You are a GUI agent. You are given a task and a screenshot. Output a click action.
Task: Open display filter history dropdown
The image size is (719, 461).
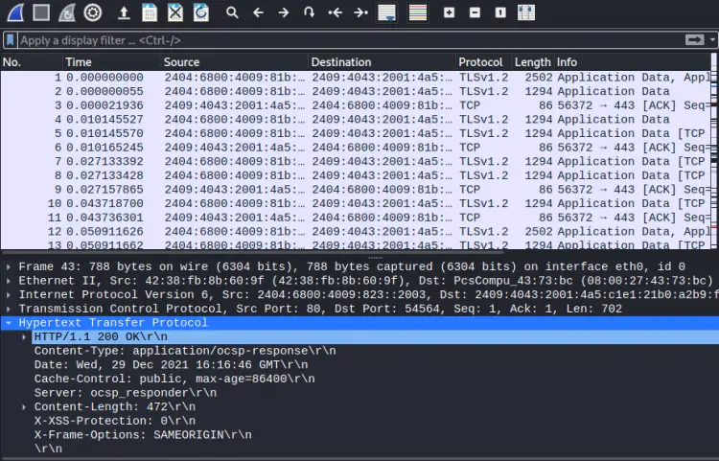pos(712,40)
